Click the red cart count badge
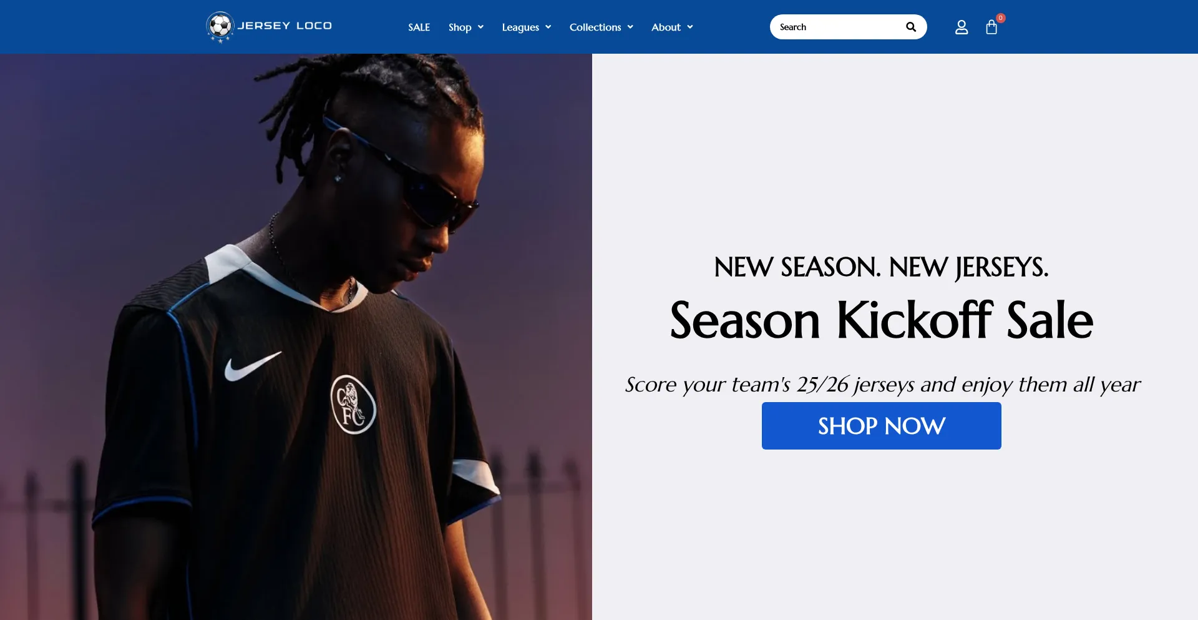The image size is (1198, 620). tap(1001, 17)
